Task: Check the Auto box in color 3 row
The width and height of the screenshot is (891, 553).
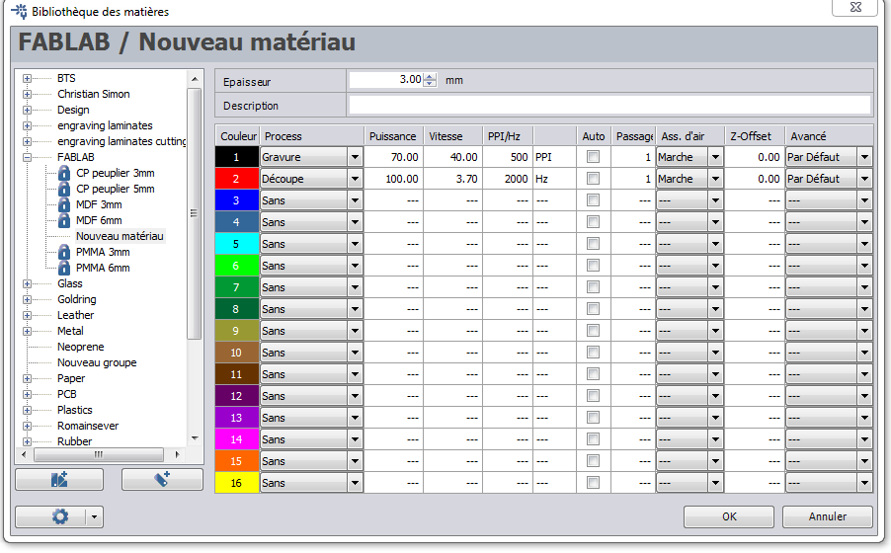Action: (x=593, y=200)
